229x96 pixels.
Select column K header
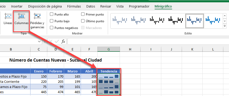pos(192,49)
